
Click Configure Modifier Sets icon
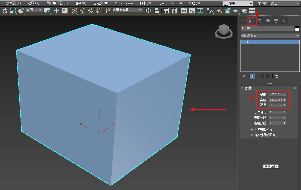(277, 76)
